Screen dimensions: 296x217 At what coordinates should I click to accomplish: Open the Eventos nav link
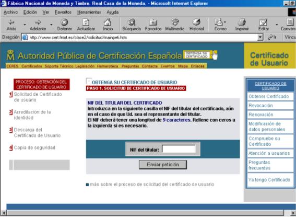[x=168, y=66]
